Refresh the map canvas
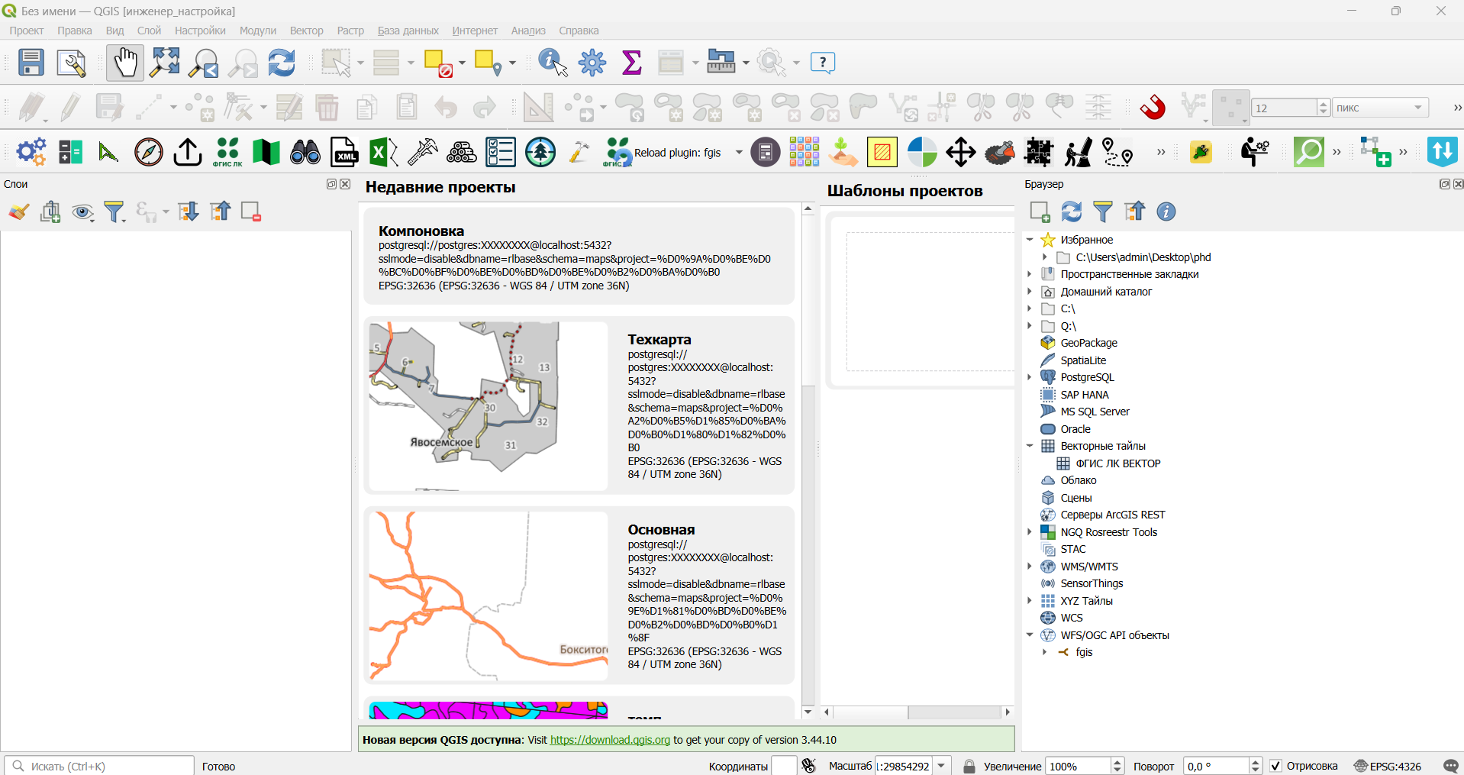Viewport: 1464px width, 775px height. (x=282, y=63)
